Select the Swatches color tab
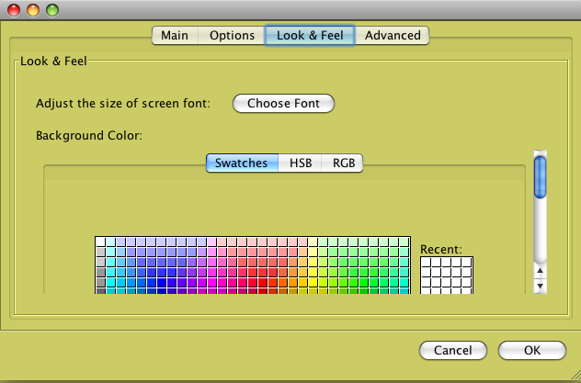 point(242,163)
